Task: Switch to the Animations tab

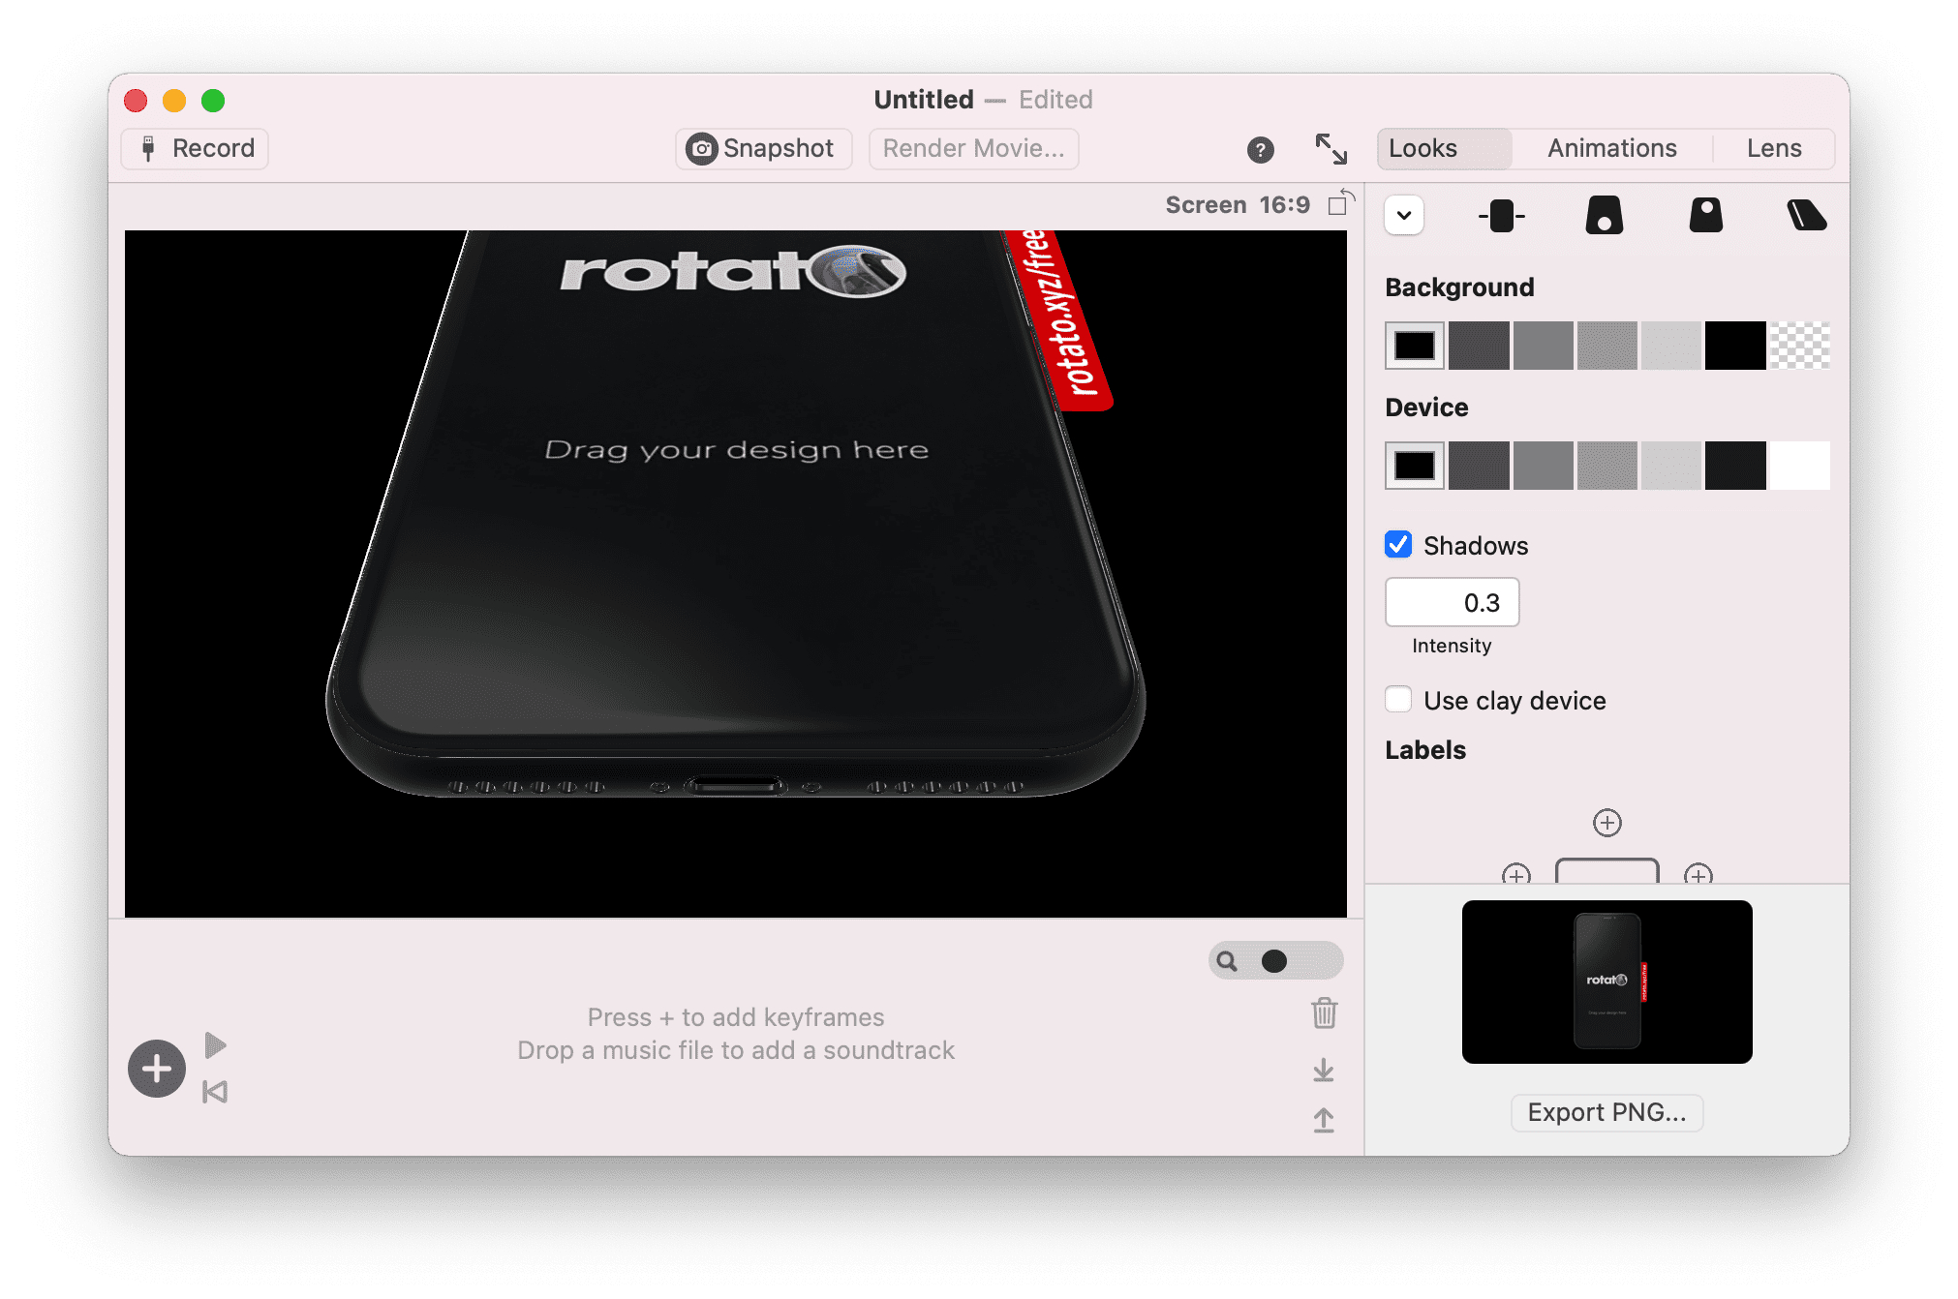Action: point(1611,148)
